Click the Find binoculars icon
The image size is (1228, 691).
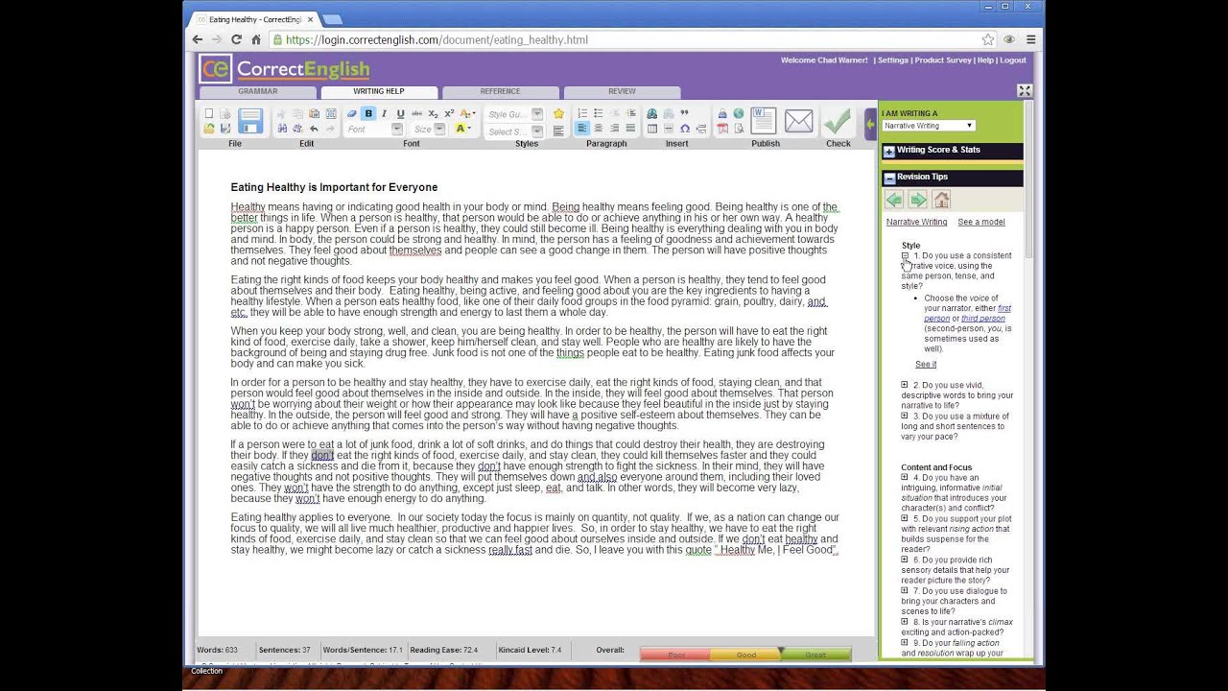(282, 129)
